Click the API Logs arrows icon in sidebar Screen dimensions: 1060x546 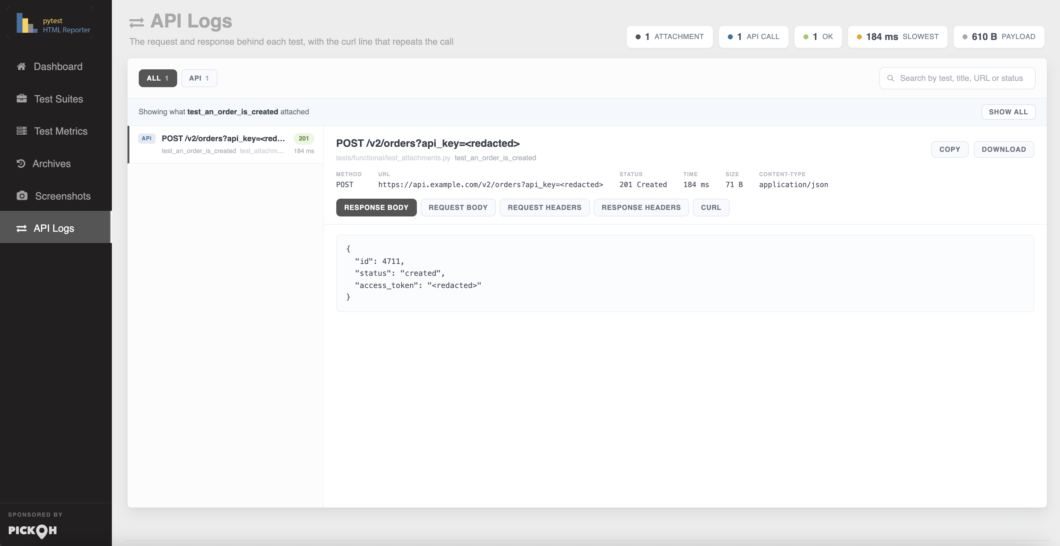pyautogui.click(x=21, y=228)
